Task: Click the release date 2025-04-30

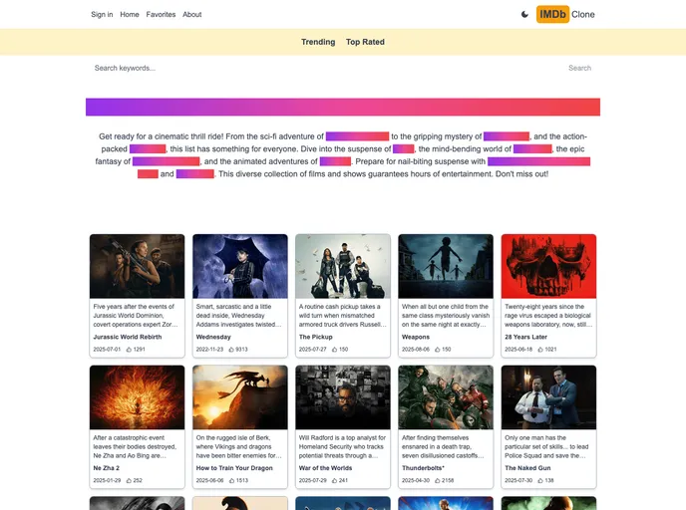Action: point(416,480)
